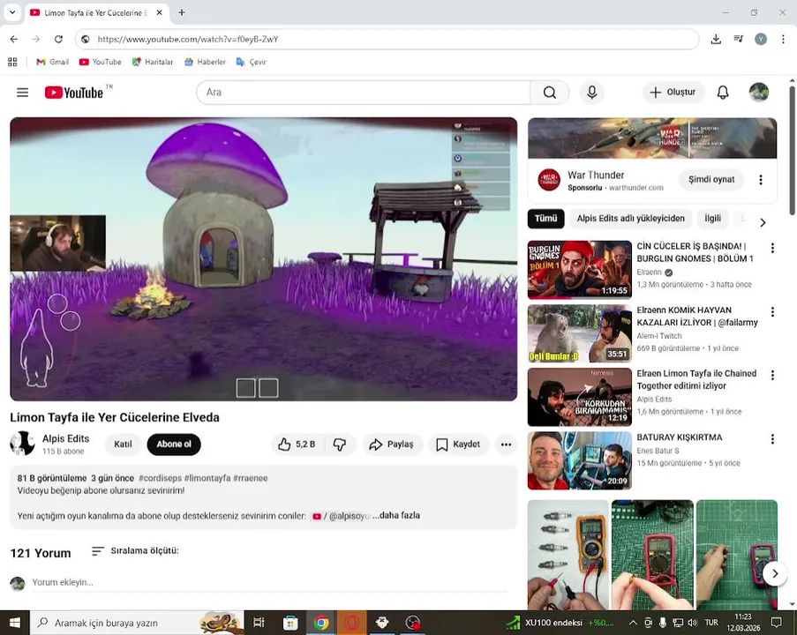The width and height of the screenshot is (797, 635).
Task: Open options for War Thunder ad
Action: point(761,180)
